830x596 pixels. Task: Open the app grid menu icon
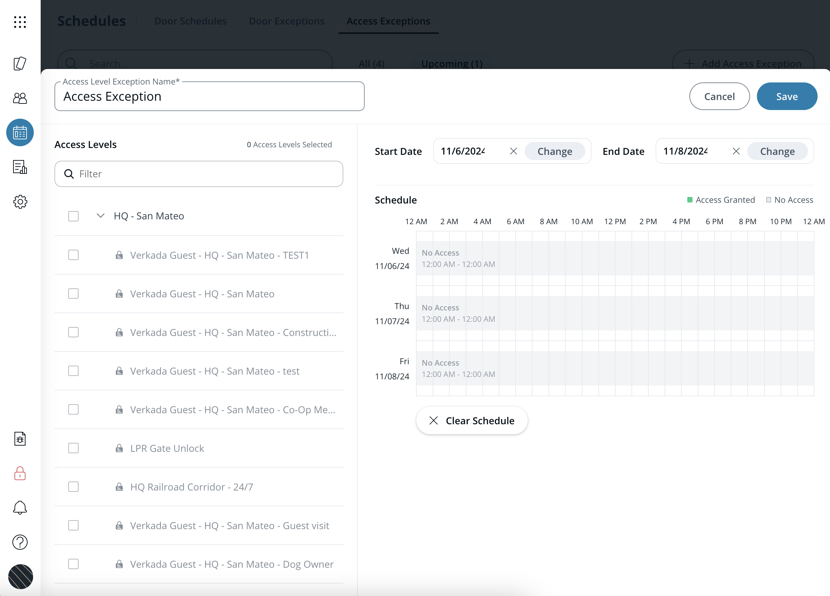pyautogui.click(x=20, y=22)
